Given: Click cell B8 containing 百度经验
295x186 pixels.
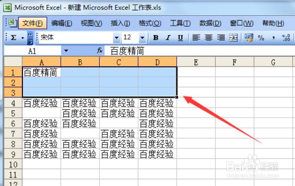Looking at the screenshot, I should point(80,144).
